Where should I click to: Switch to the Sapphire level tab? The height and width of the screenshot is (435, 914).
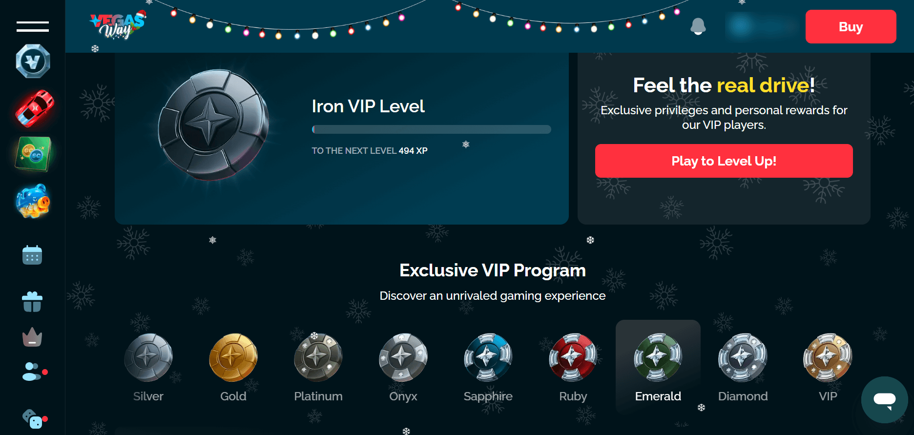(488, 367)
